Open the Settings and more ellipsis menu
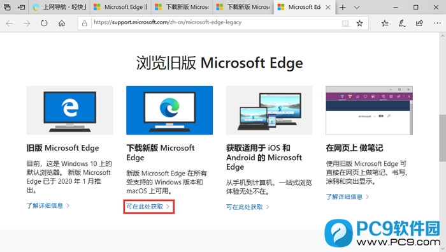The image size is (446, 252). click(437, 23)
